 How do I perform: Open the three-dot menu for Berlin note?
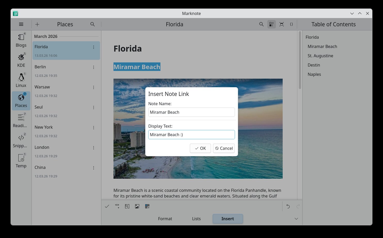click(x=94, y=67)
